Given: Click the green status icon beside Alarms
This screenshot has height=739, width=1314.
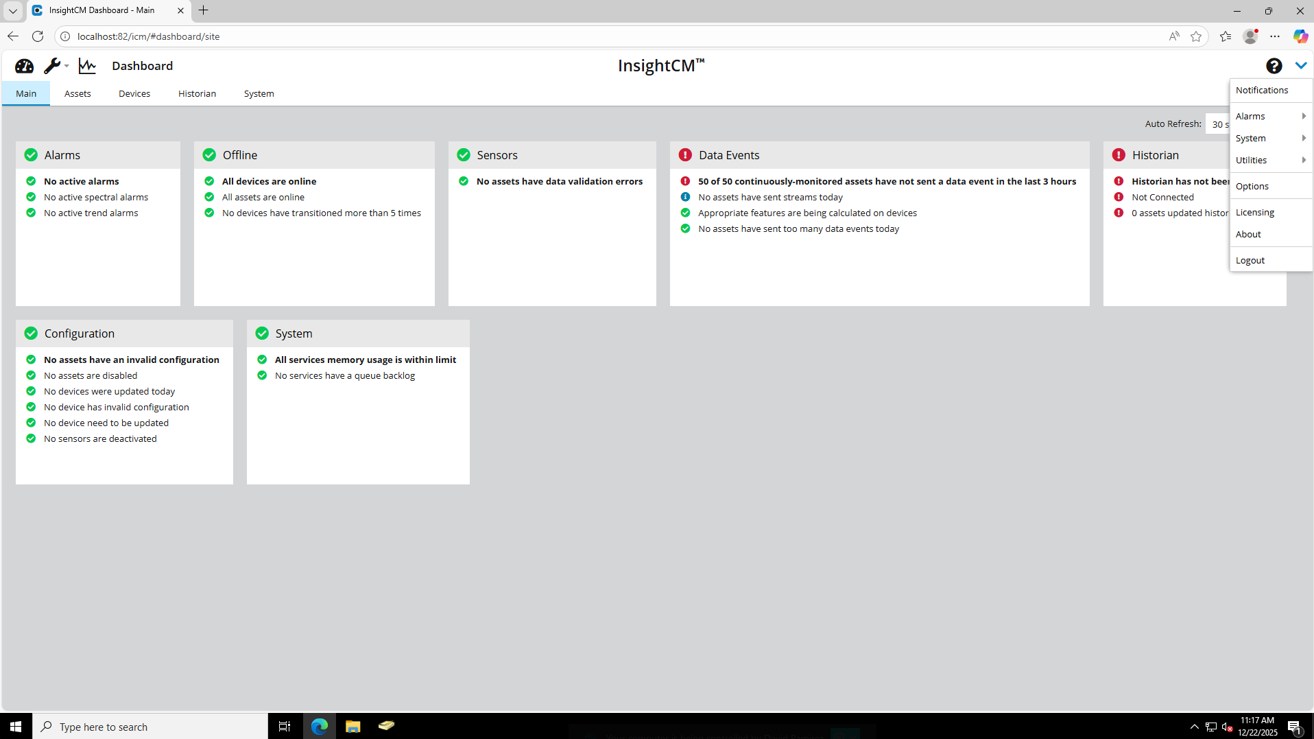Looking at the screenshot, I should [x=31, y=155].
